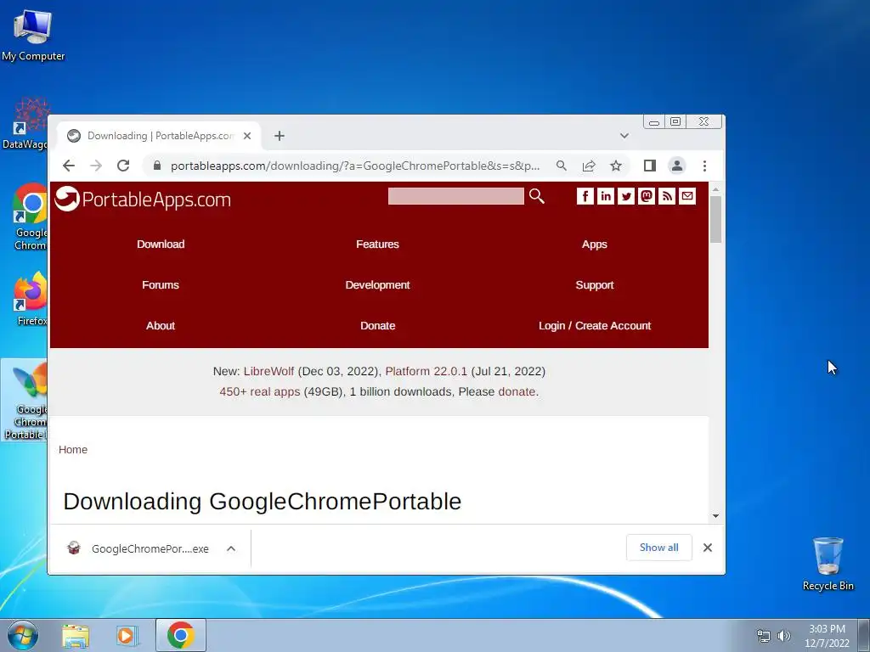View site info via the padlock icon
The height and width of the screenshot is (652, 870).
click(x=157, y=166)
